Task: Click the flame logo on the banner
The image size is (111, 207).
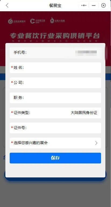Action: 16,21
